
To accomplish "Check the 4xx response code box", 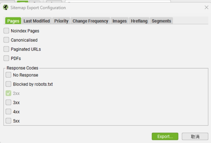I will point(8,112).
